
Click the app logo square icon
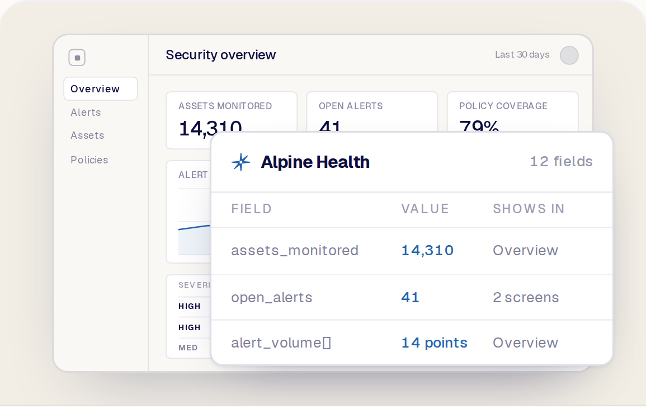77,58
